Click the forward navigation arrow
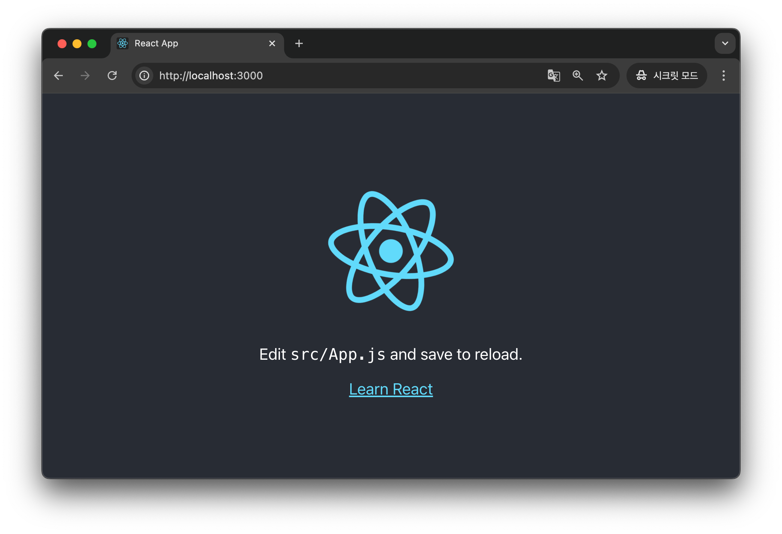 click(x=85, y=76)
